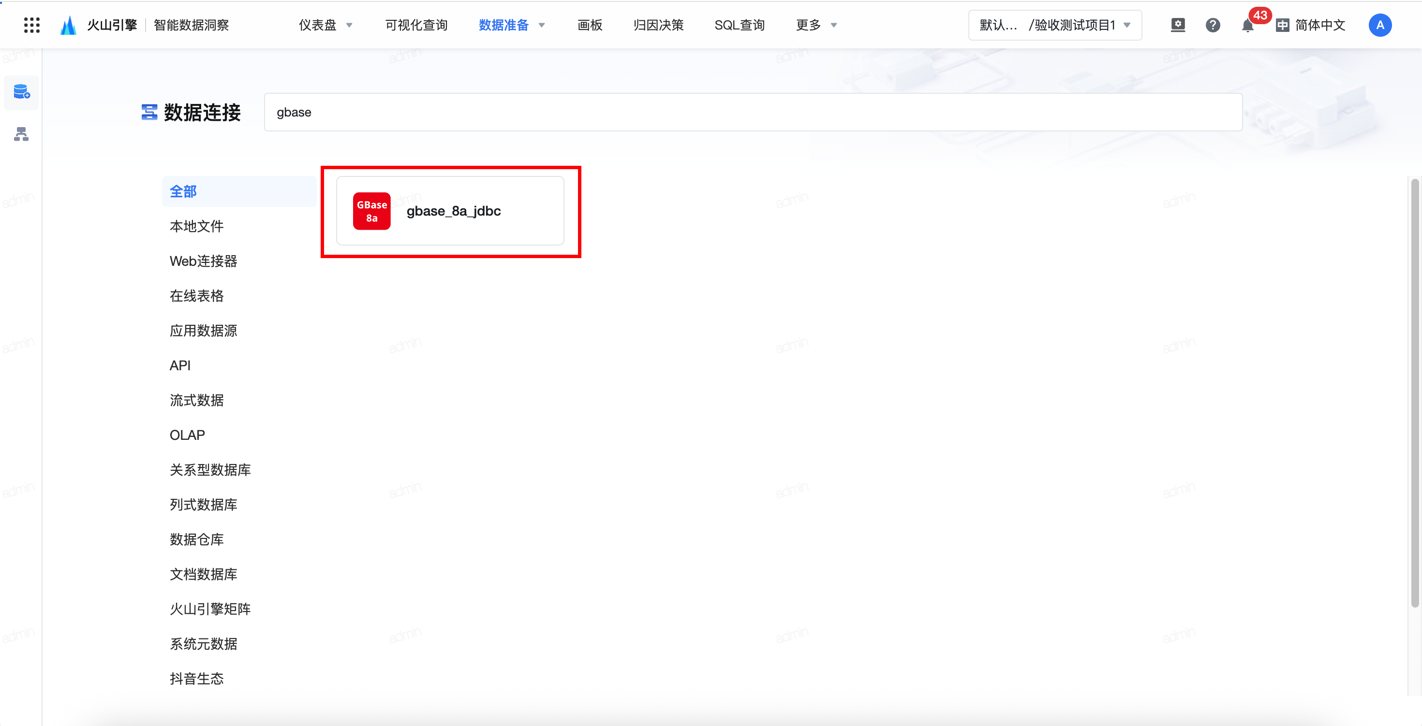Viewport: 1422px width, 726px height.
Task: Select the OLAP category
Action: 187,435
